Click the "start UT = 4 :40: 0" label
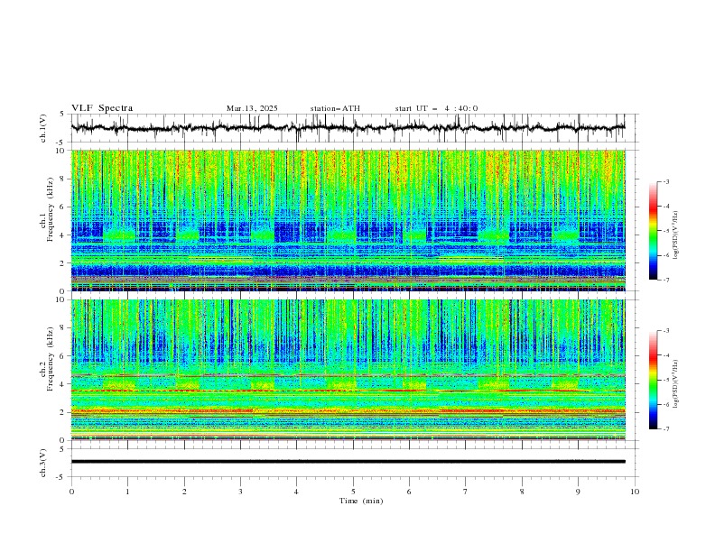The height and width of the screenshot is (552, 715). 436,108
